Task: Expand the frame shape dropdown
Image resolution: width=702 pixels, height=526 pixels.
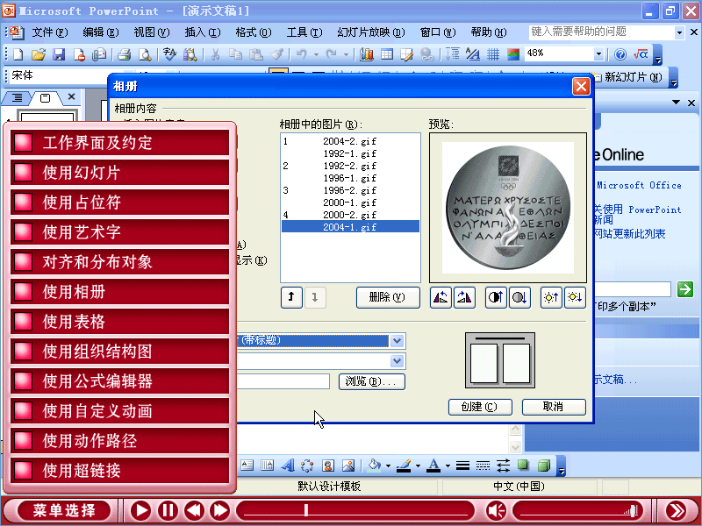Action: (x=398, y=361)
